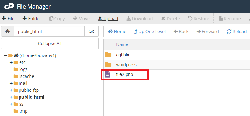Expand the etc folder tree node
250x116 pixels.
(11, 62)
